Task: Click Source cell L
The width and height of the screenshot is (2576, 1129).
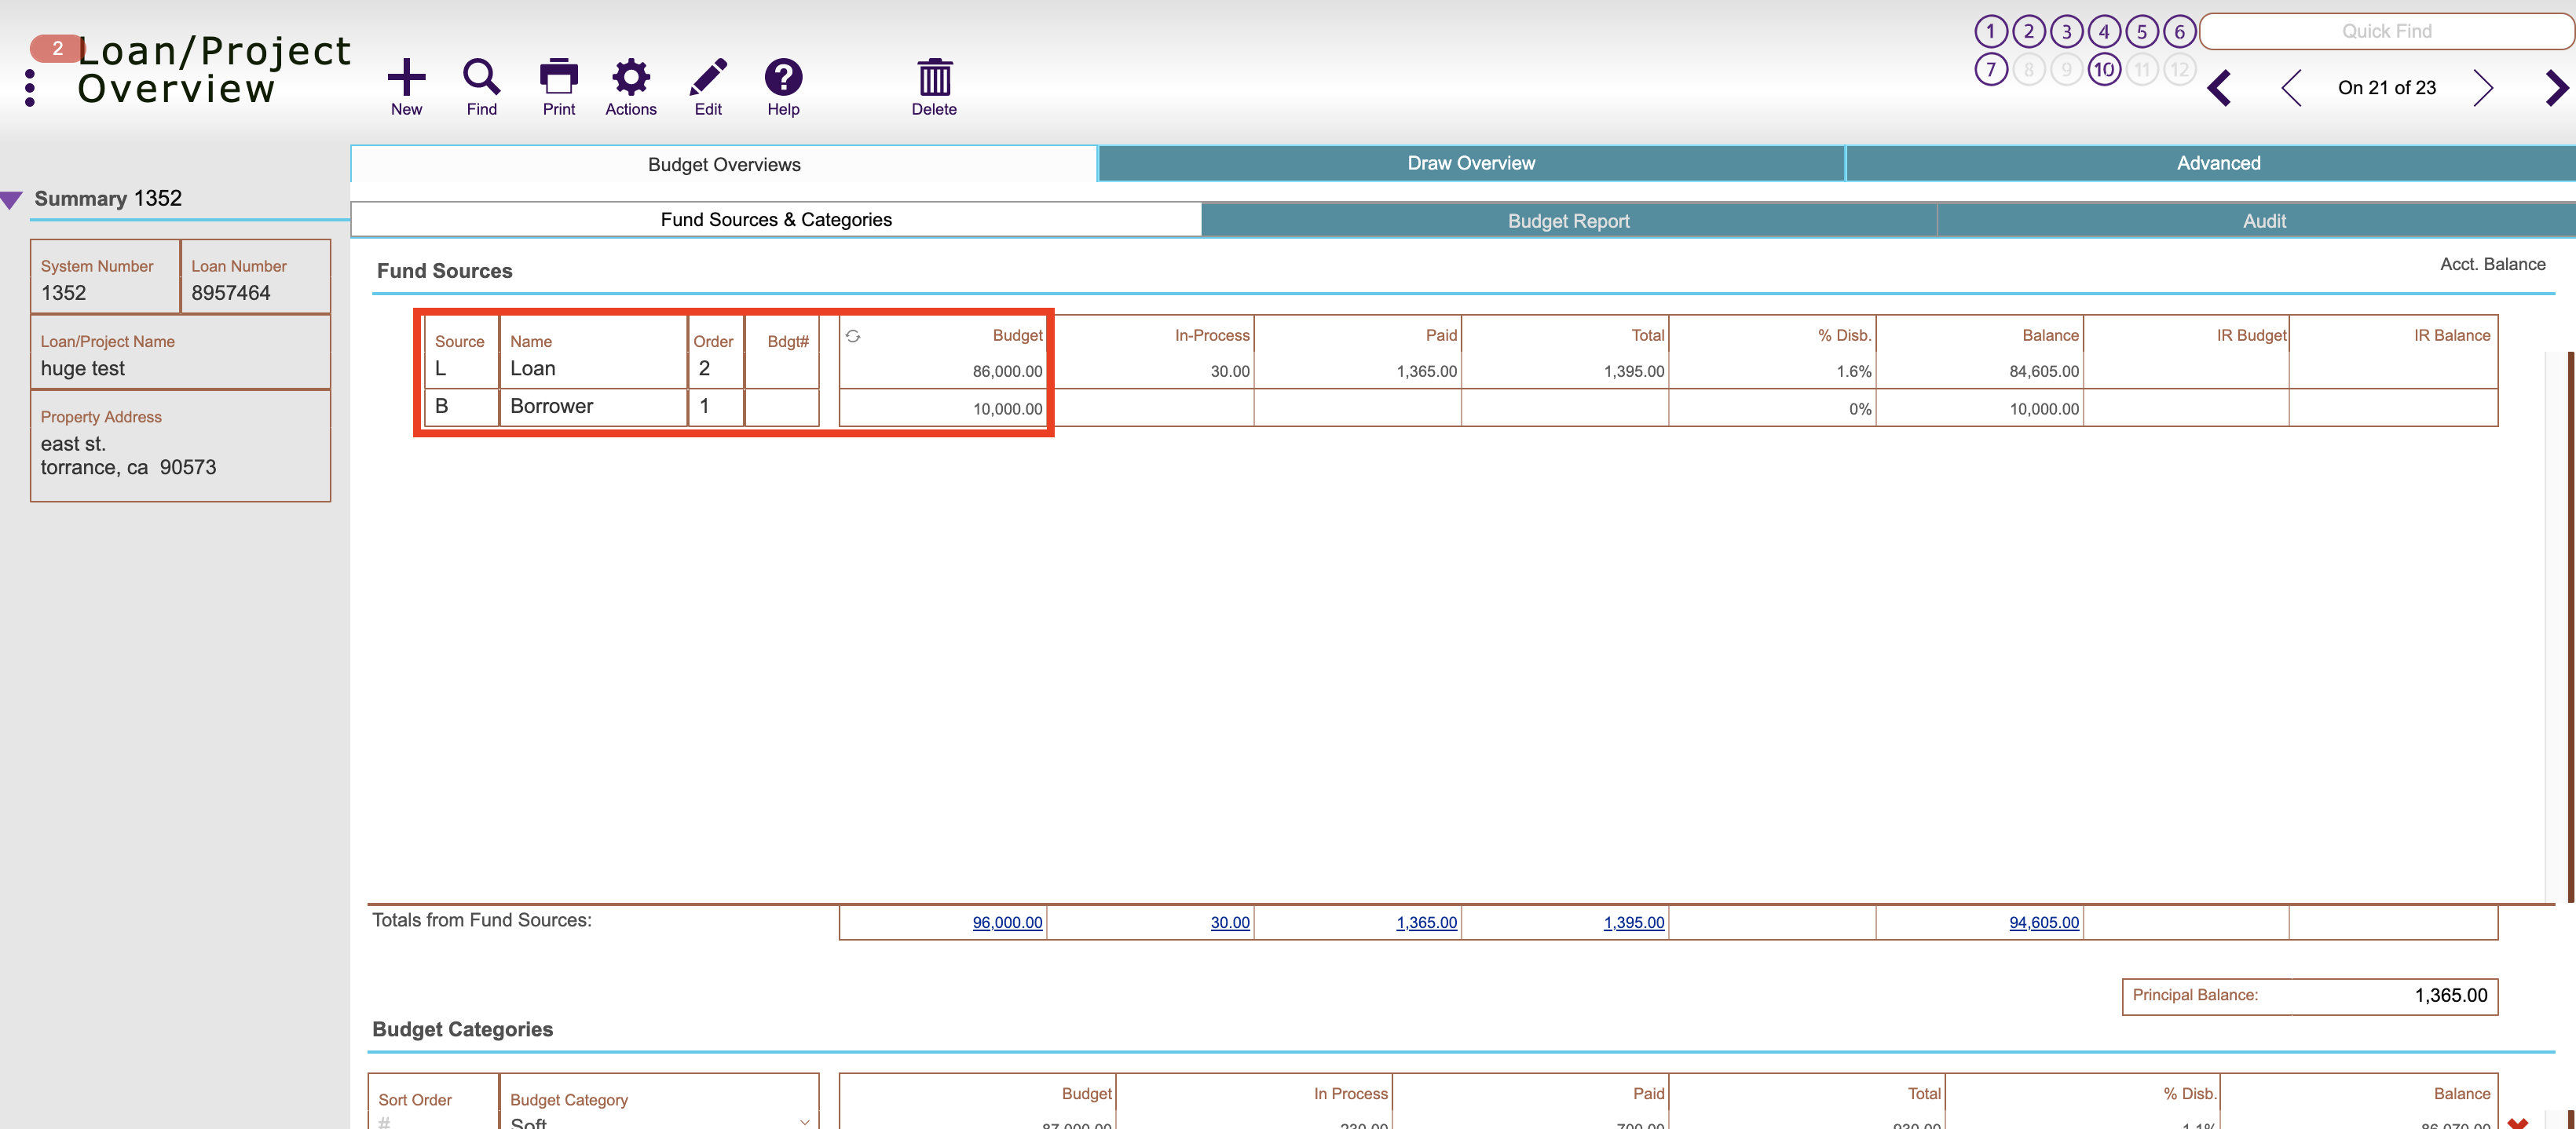Action: [x=461, y=369]
